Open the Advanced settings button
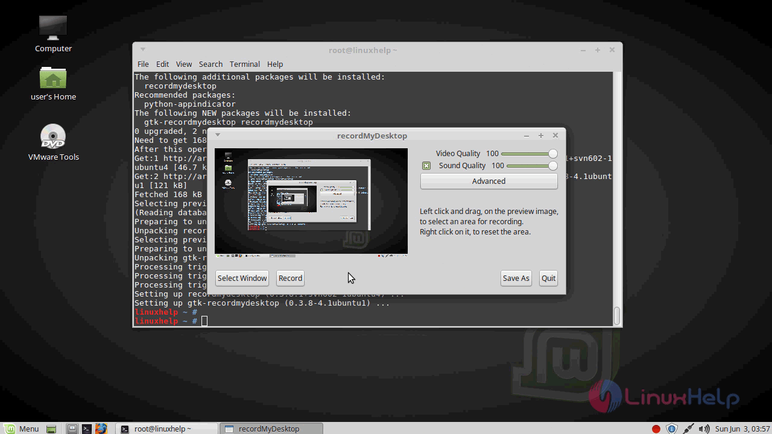 coord(489,181)
